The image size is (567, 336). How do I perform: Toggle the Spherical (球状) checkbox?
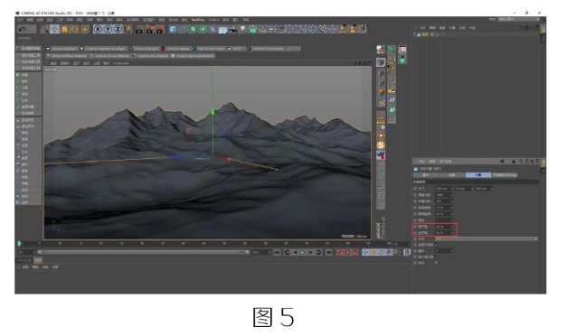[436, 263]
